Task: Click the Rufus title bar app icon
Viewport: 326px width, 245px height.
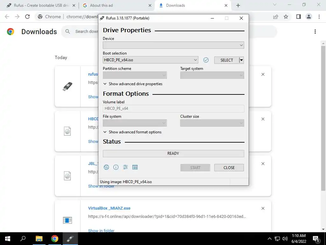Action: (102, 18)
